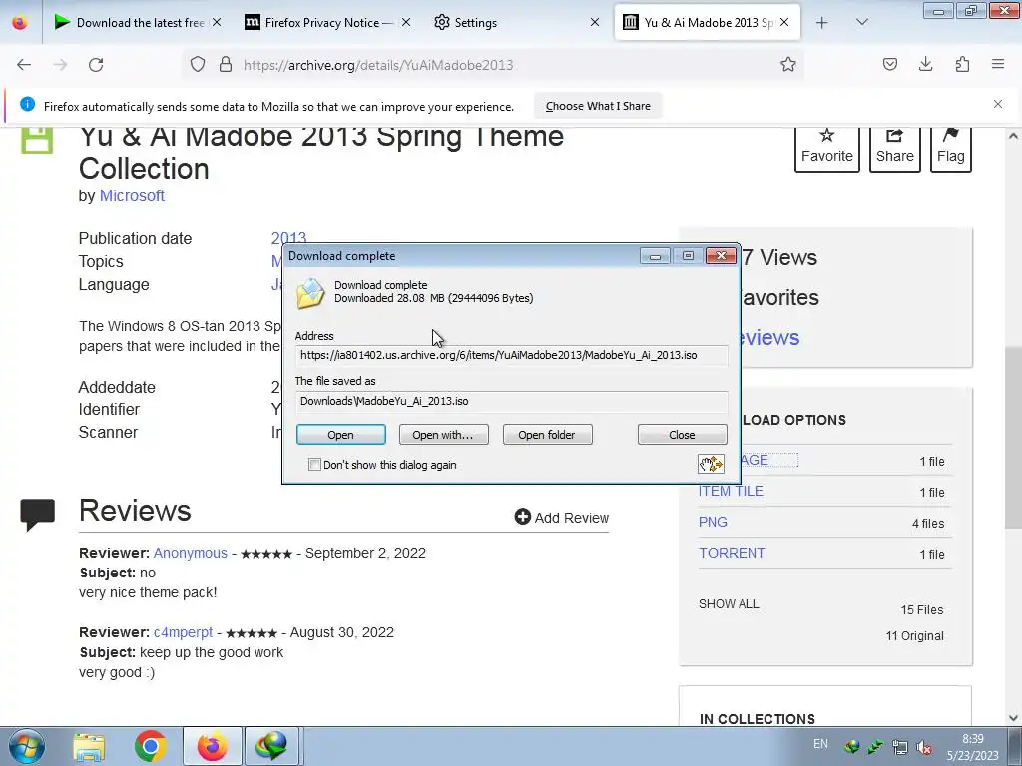
Task: Click the Share button on the page
Action: click(895, 148)
